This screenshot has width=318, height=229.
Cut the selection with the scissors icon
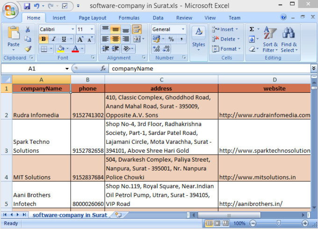click(x=28, y=30)
